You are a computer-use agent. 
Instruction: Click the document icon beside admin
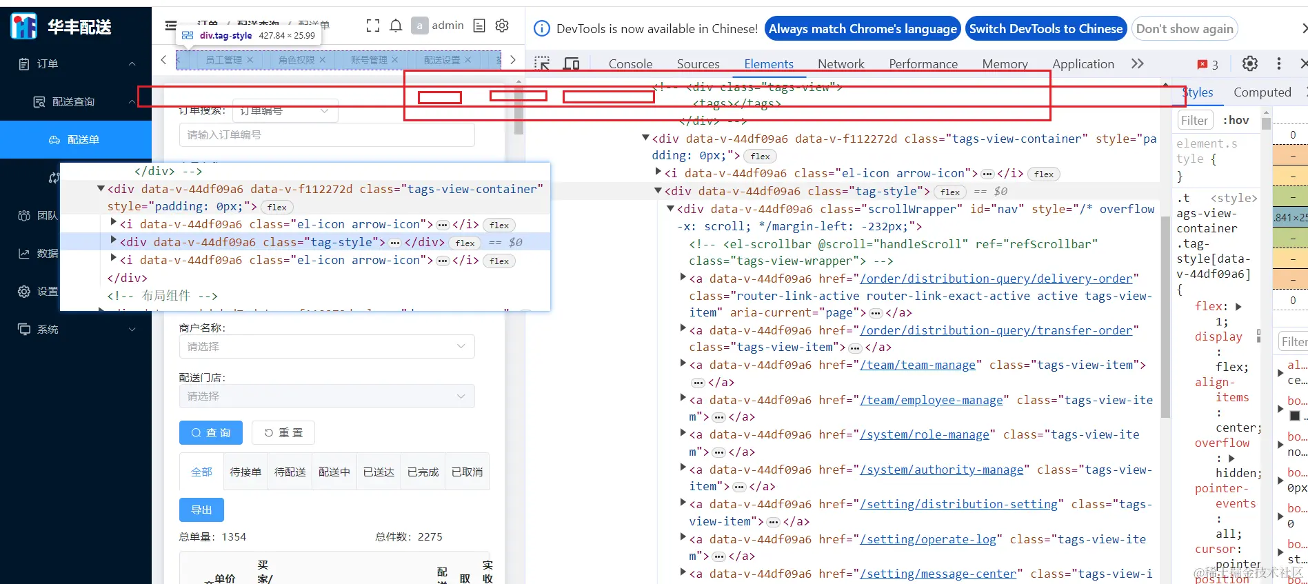[x=479, y=26]
